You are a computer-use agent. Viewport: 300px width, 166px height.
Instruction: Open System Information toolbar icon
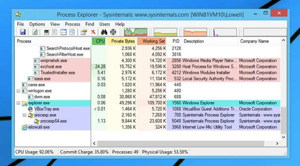[46, 32]
